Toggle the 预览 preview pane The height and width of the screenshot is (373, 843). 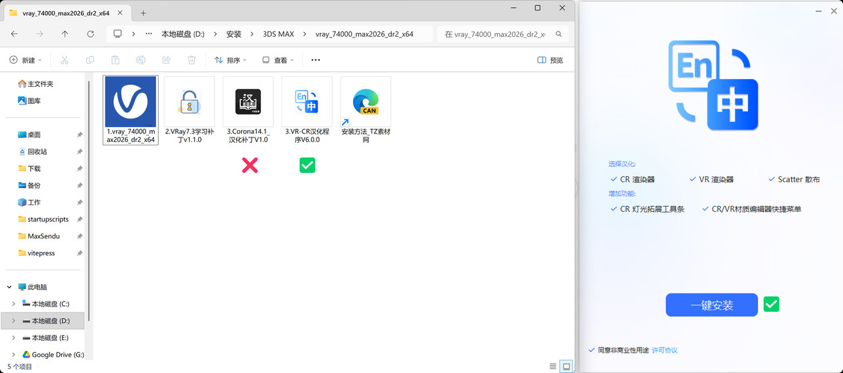pos(551,60)
